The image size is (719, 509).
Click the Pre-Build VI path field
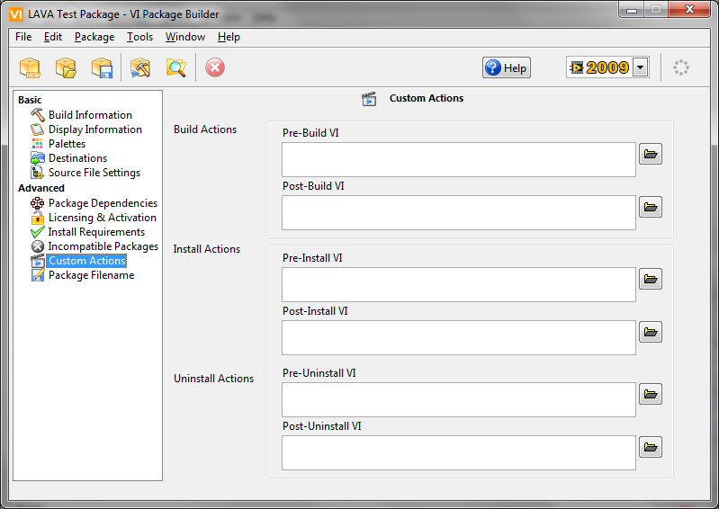[x=459, y=159]
